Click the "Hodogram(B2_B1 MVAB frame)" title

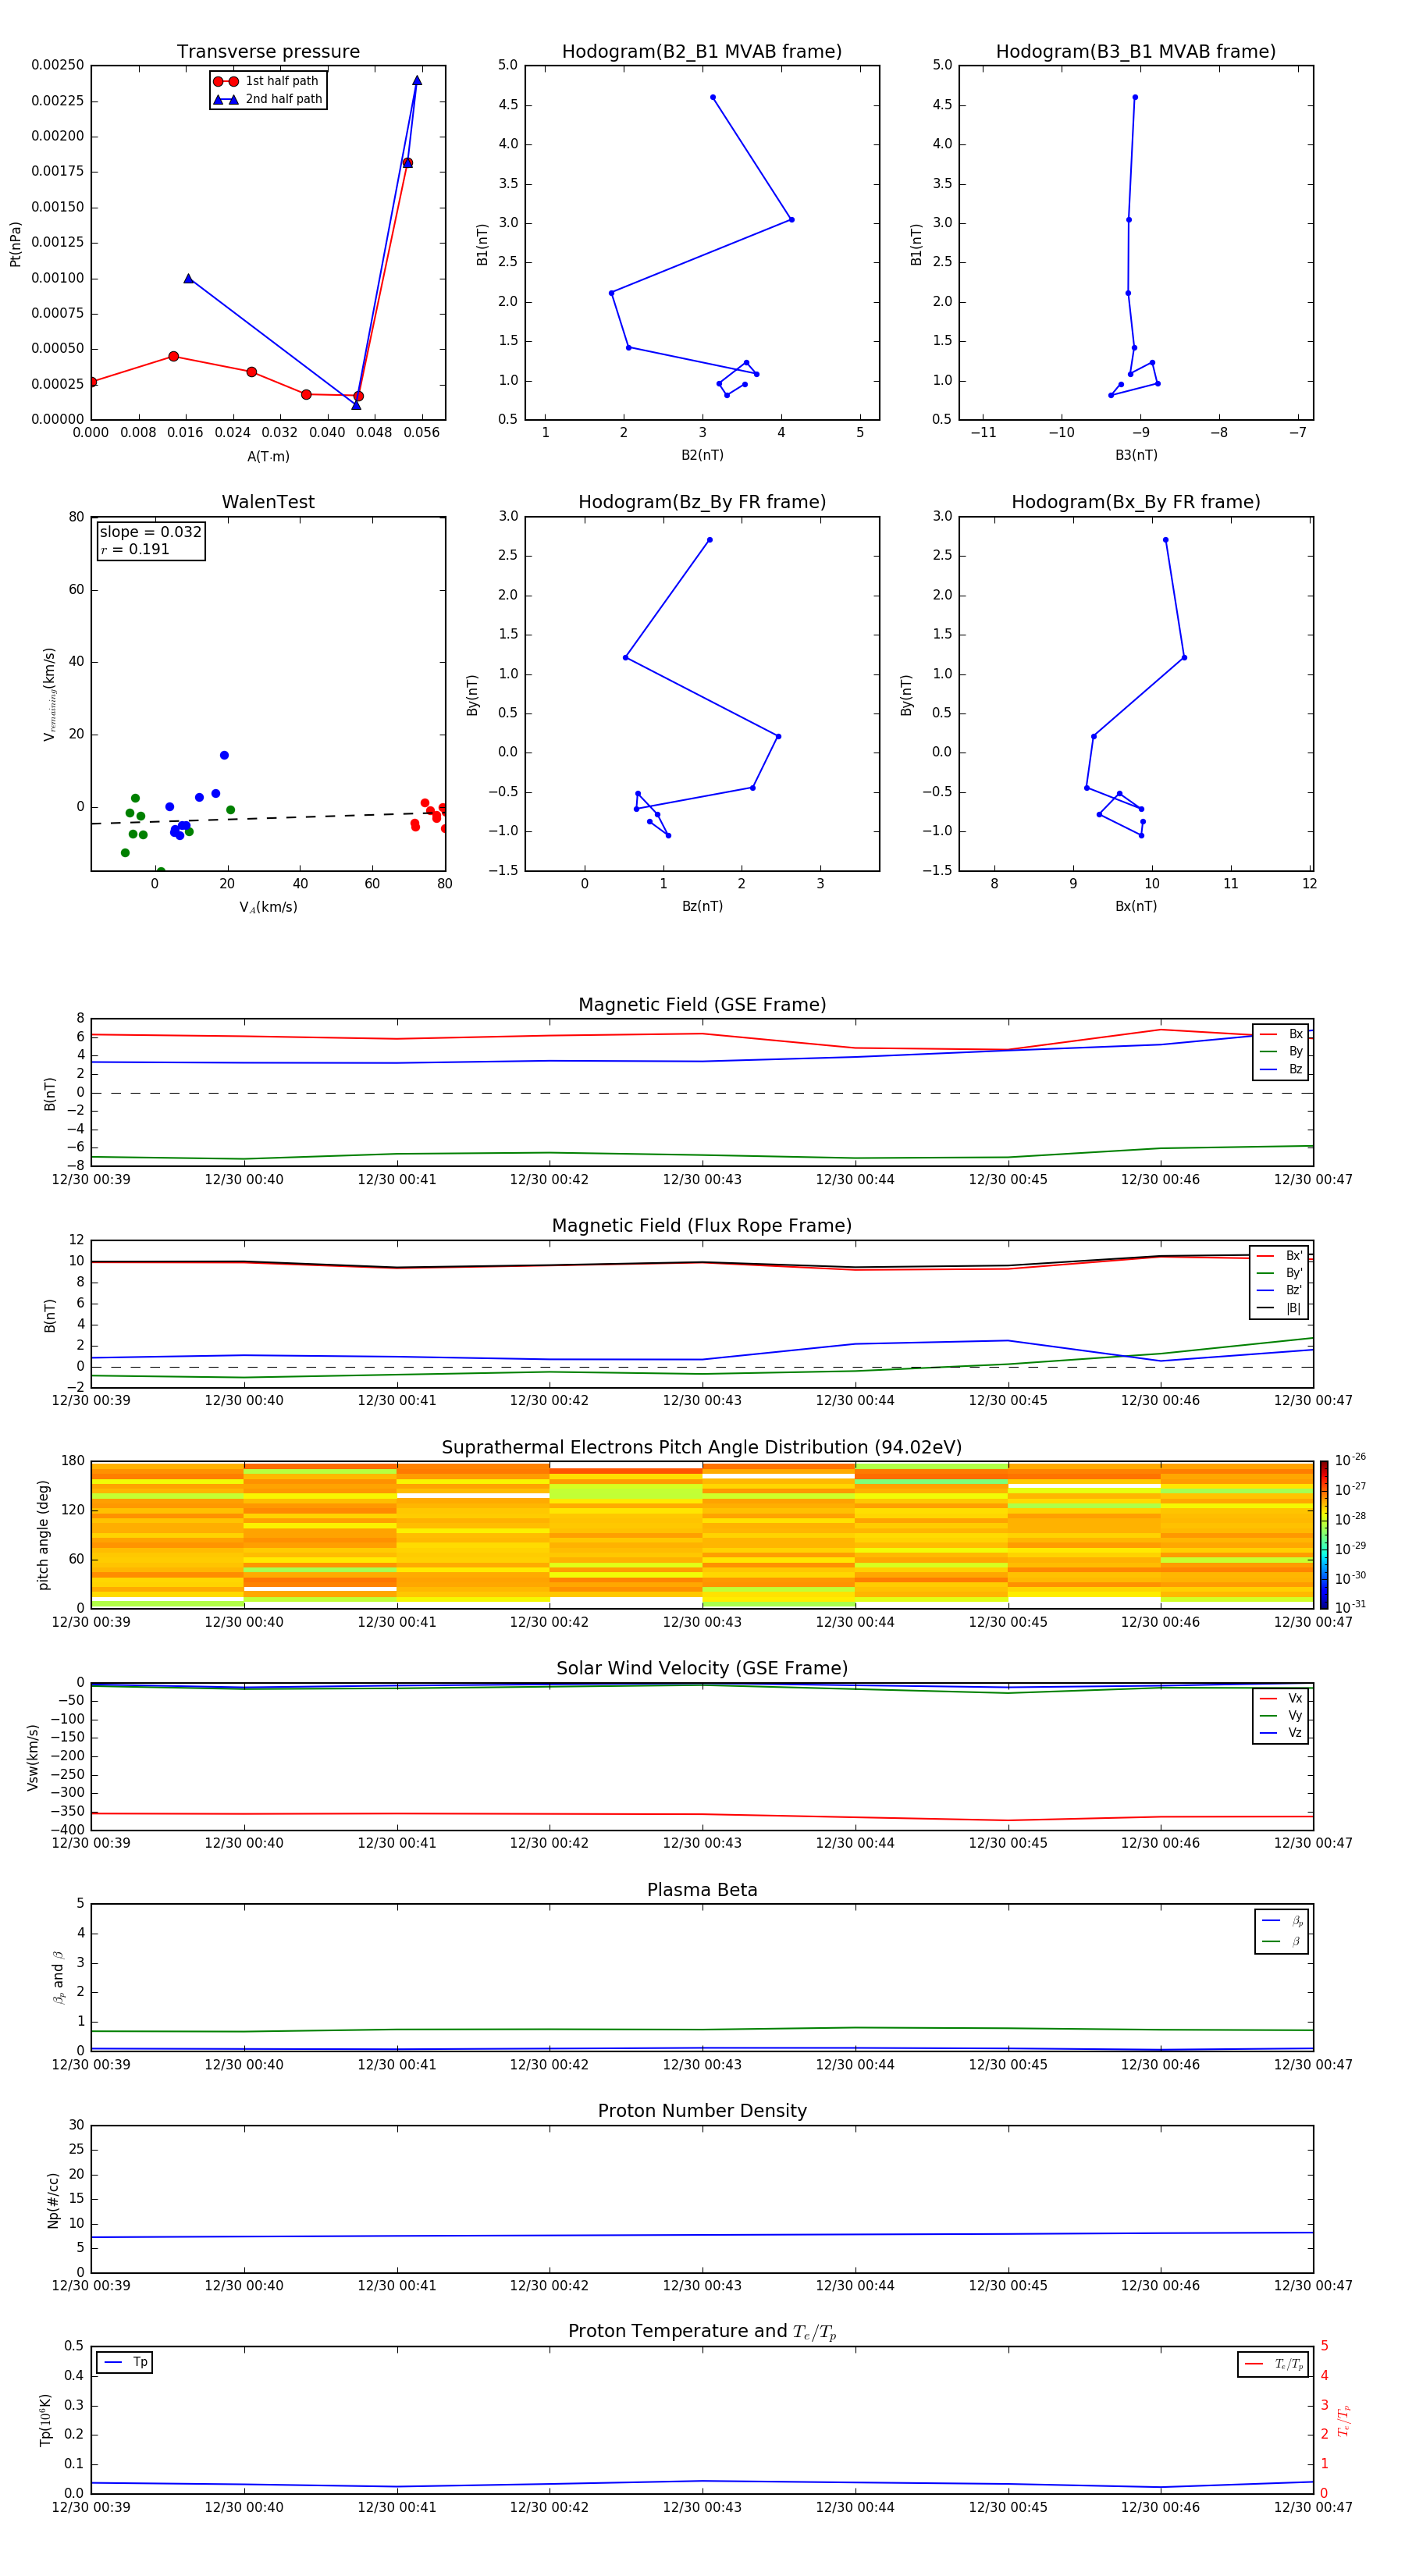[702, 52]
